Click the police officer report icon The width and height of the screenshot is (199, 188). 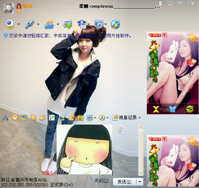(x=82, y=24)
